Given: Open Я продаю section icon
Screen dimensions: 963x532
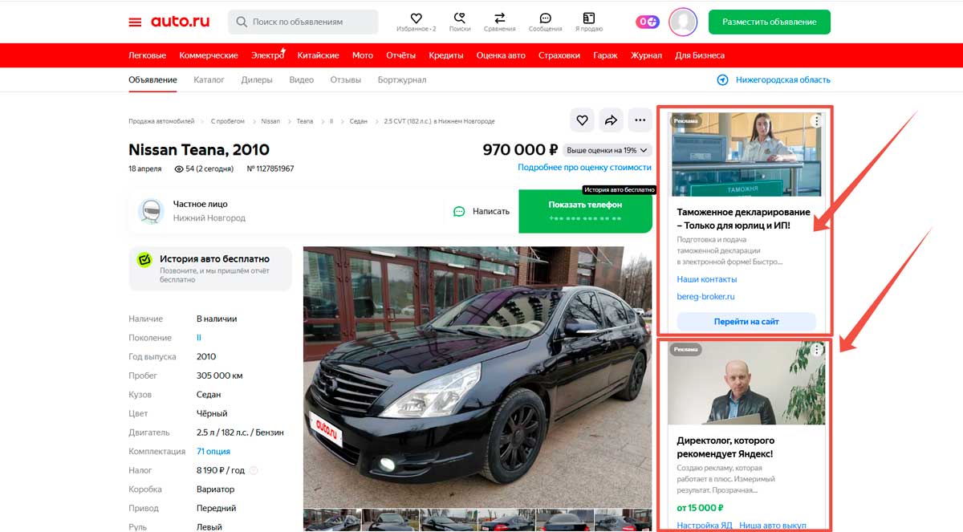Looking at the screenshot, I should (588, 22).
